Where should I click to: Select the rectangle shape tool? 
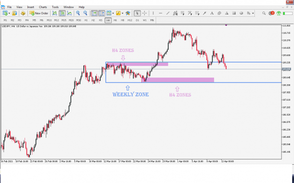[234, 13]
